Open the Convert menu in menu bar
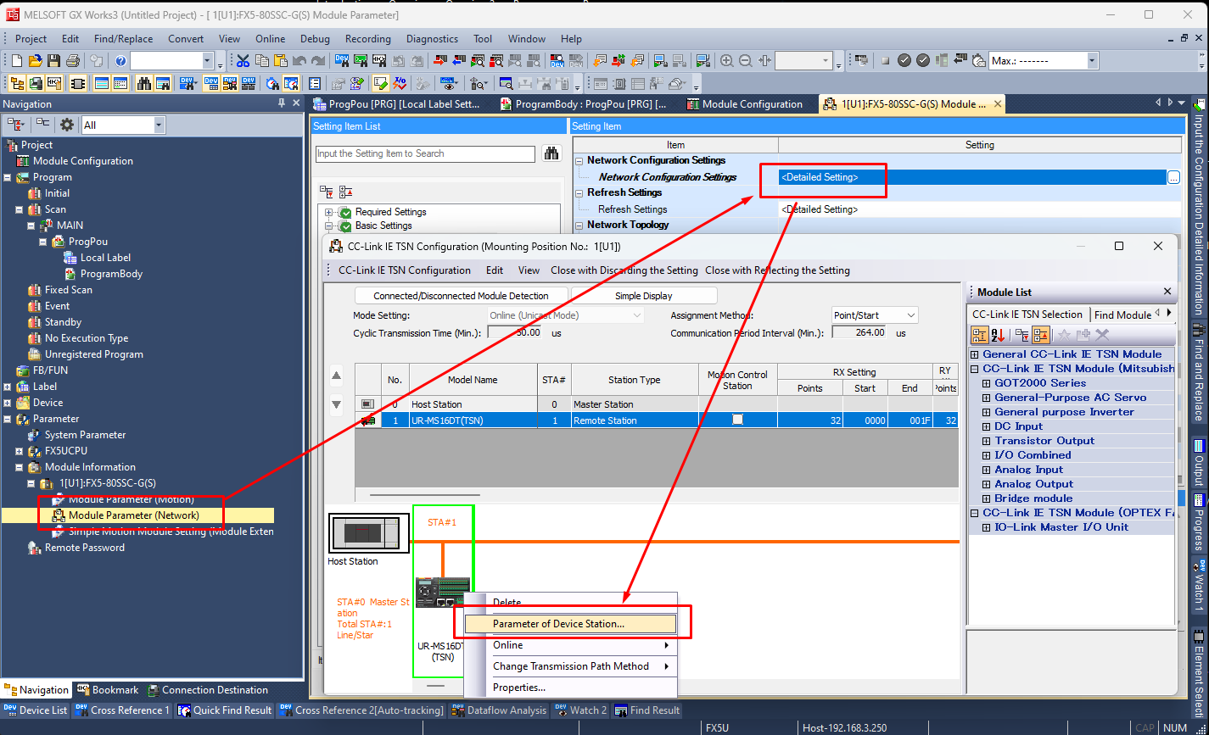 tap(186, 39)
